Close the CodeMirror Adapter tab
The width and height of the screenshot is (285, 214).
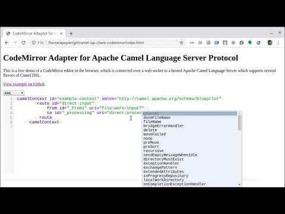[61, 33]
